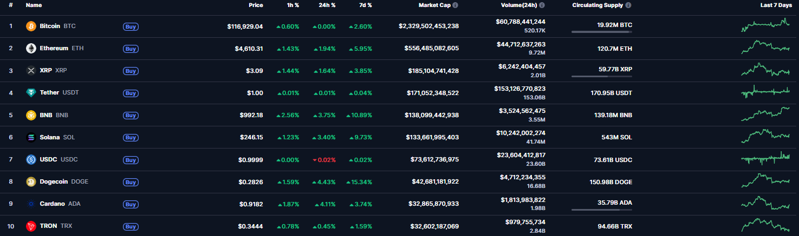Viewport: 799px width, 236px height.
Task: Click Solana supply 543M SOL
Action: 616,137
